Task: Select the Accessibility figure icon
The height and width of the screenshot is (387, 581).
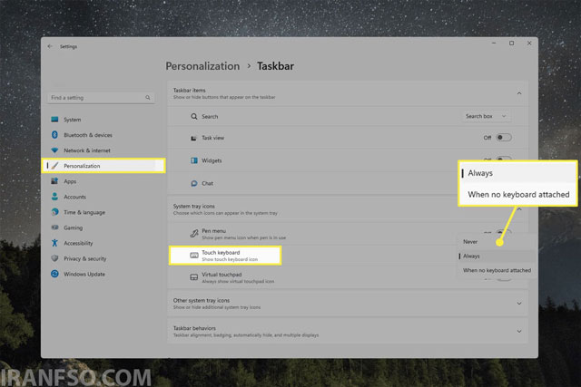Action: coord(54,243)
